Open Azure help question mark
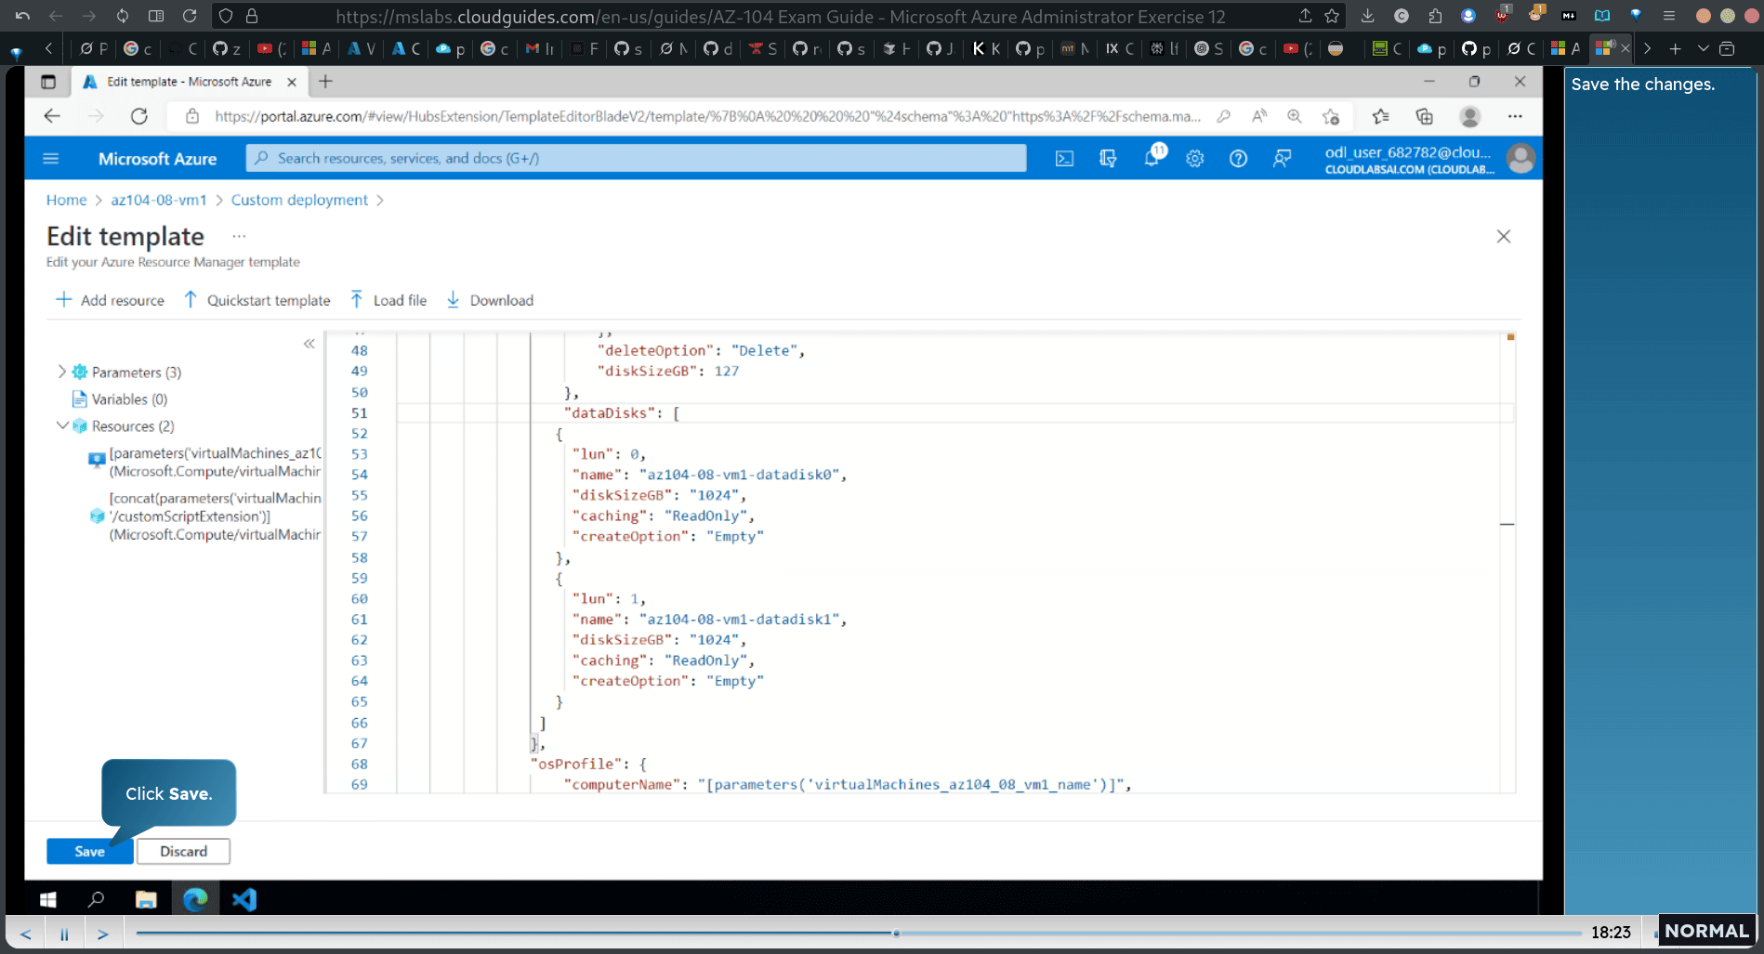Screen dimensions: 1764x954 1238,159
